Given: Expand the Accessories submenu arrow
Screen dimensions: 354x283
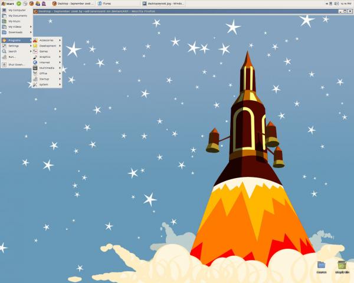Looking at the screenshot, I should tap(60, 40).
